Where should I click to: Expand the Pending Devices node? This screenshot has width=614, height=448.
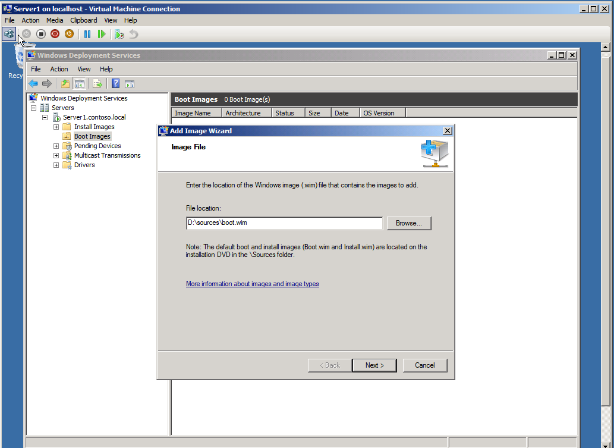point(56,146)
